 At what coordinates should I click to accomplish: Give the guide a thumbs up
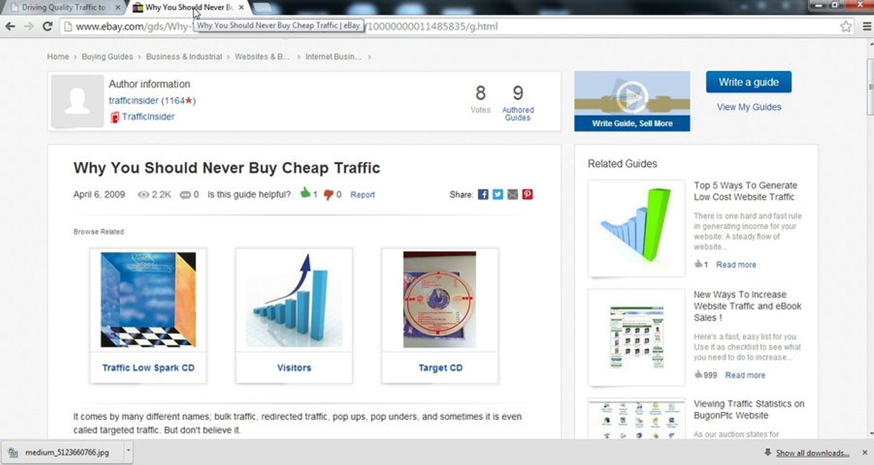pos(305,193)
